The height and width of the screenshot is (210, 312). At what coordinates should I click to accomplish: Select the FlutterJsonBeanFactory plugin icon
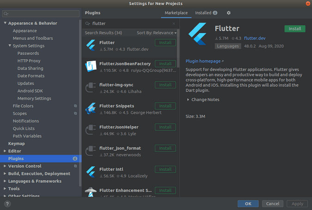point(91,66)
